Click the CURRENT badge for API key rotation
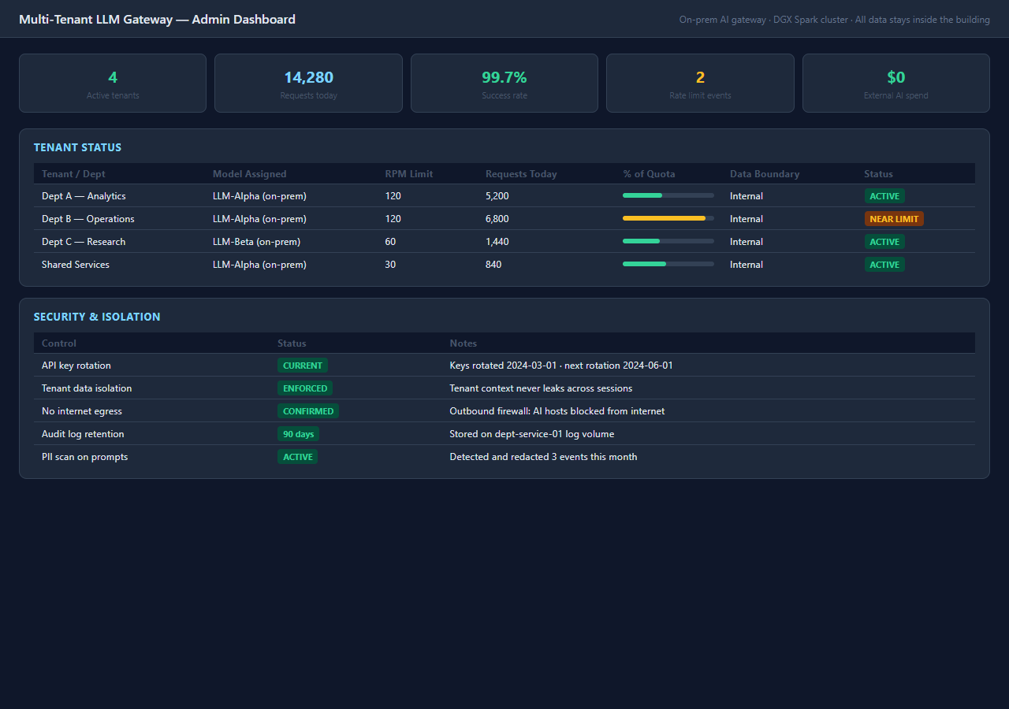Viewport: 1009px width, 709px height. coord(303,366)
